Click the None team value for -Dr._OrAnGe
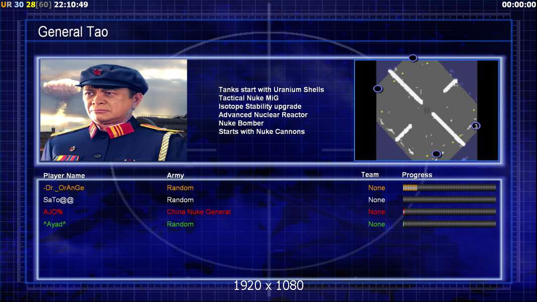Screen dimensions: 537x302 376,188
